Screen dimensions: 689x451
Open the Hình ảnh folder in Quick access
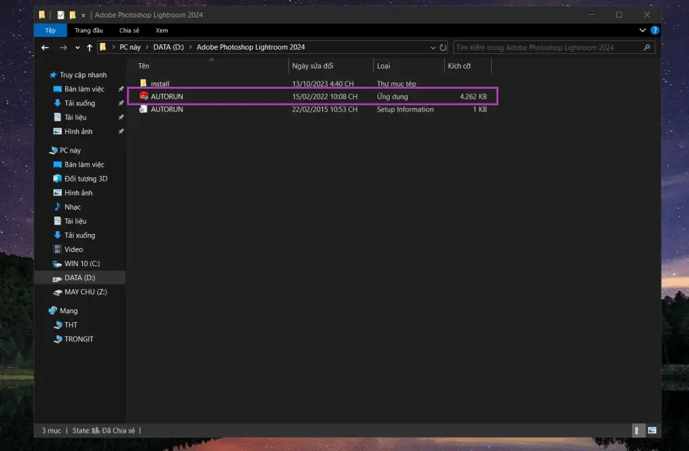80,131
